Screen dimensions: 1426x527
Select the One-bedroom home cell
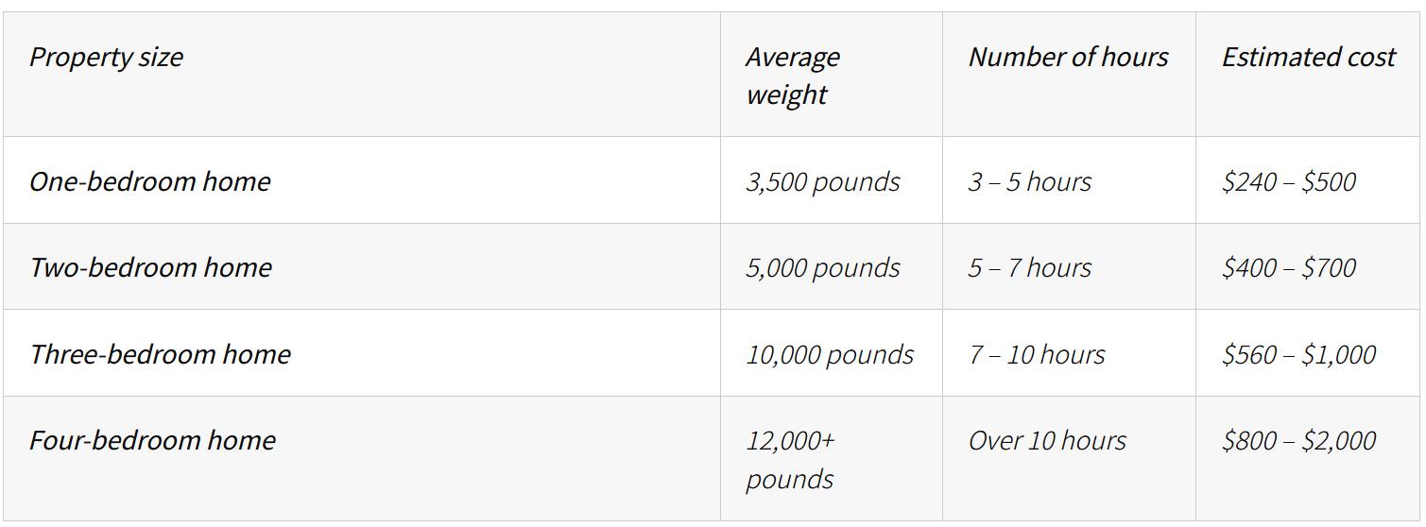pos(362,180)
